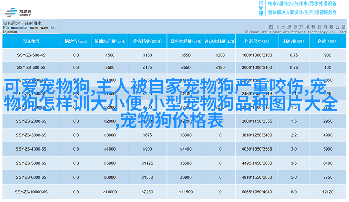The height and width of the screenshot is (202, 349).
Task: Select the 净重(KG) column header
Action: [x=328, y=41]
